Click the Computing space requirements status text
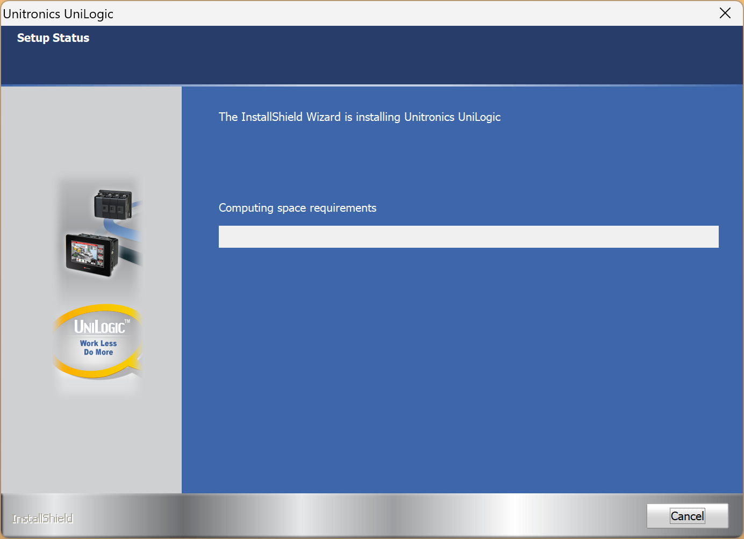The width and height of the screenshot is (744, 539). 297,208
